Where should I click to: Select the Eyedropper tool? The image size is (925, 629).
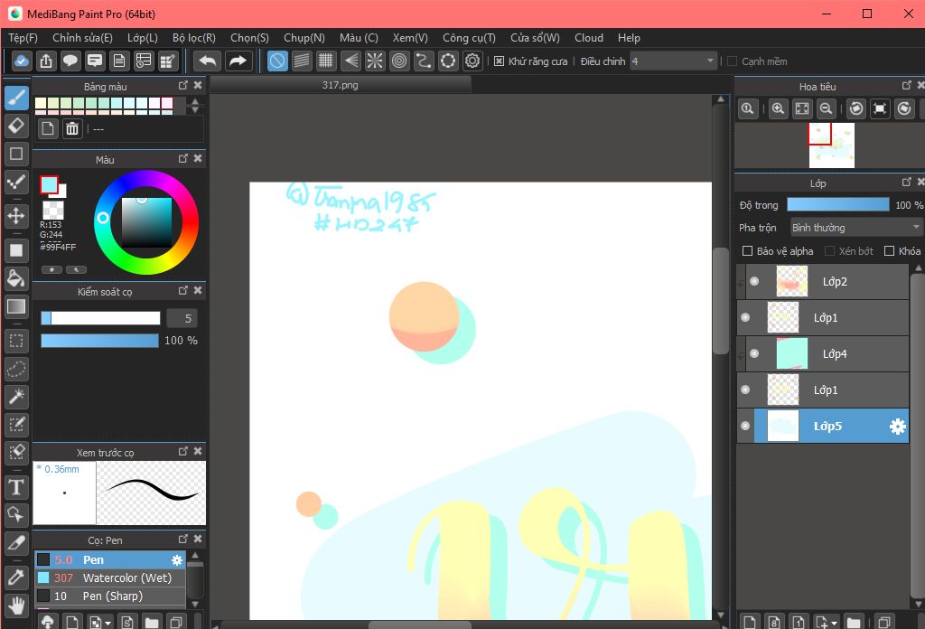pos(16,577)
